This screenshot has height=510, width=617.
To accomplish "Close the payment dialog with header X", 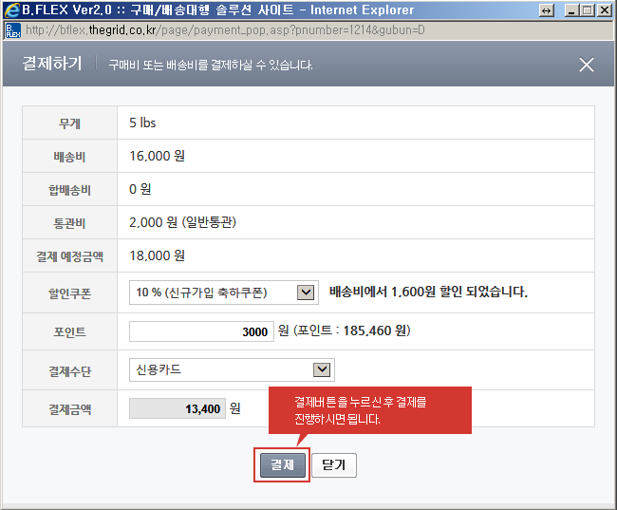I will point(586,65).
